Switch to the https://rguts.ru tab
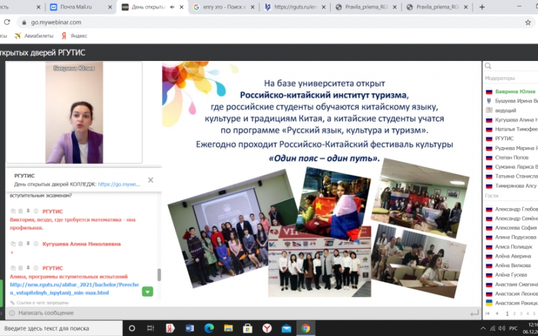The width and height of the screenshot is (538, 336). (x=295, y=7)
